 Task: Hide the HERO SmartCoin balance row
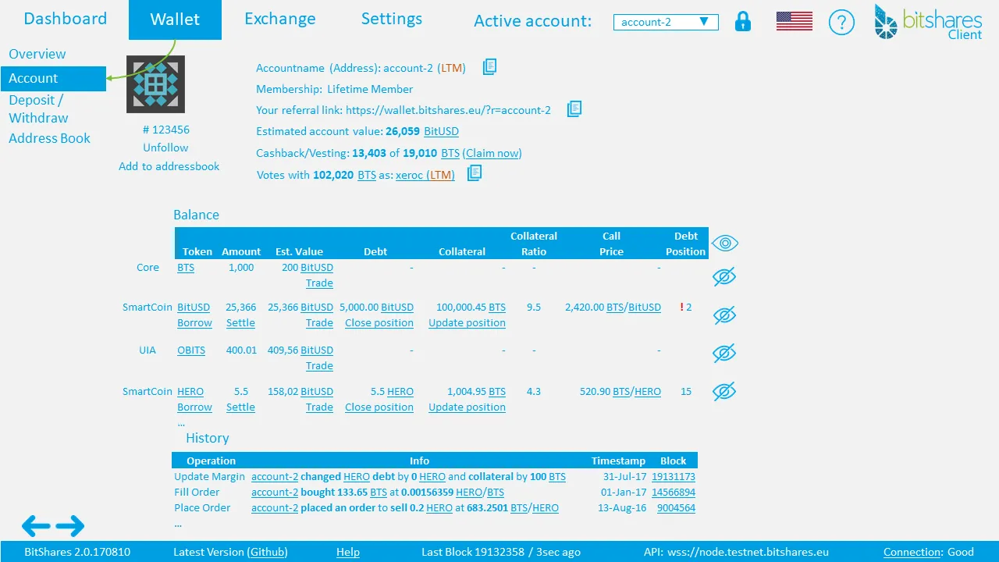point(724,391)
